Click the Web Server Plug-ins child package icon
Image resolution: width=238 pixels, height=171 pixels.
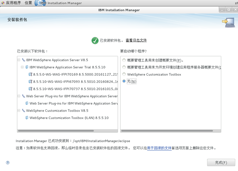click(x=27, y=103)
